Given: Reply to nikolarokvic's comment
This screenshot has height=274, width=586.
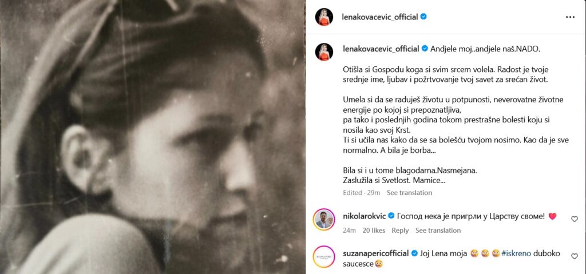Looking at the screenshot, I should pos(400,231).
